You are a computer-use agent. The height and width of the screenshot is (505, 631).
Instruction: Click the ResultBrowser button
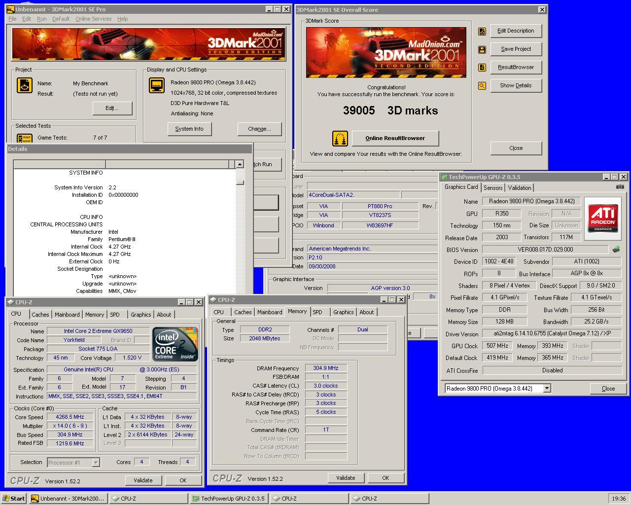516,68
